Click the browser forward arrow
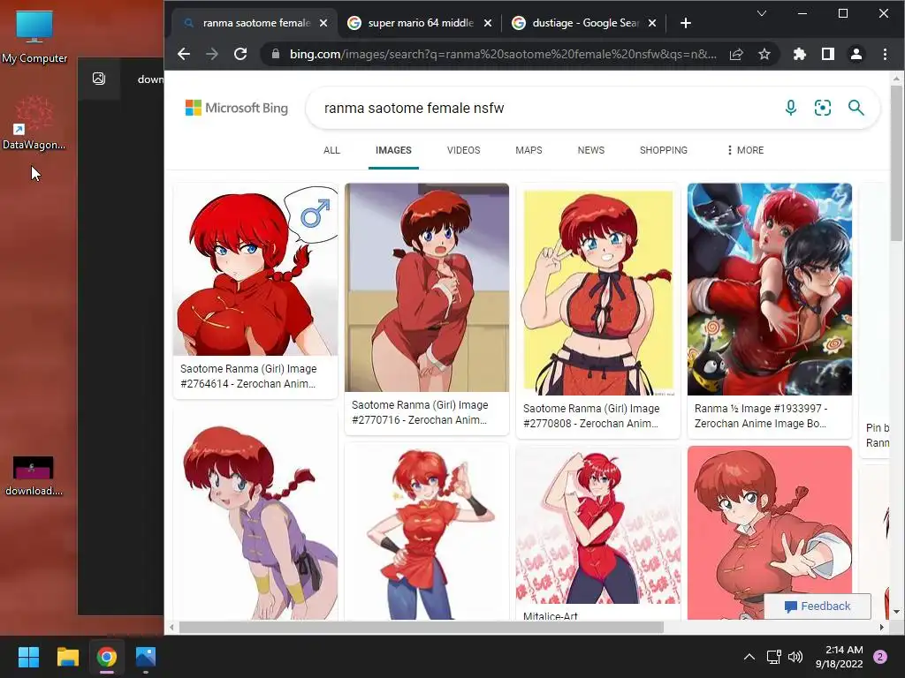The height and width of the screenshot is (678, 905). (x=212, y=54)
